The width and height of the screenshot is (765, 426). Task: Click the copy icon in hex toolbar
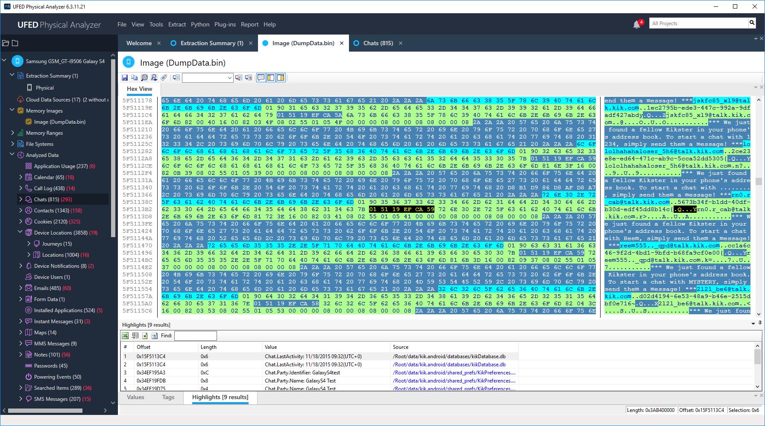pyautogui.click(x=134, y=78)
